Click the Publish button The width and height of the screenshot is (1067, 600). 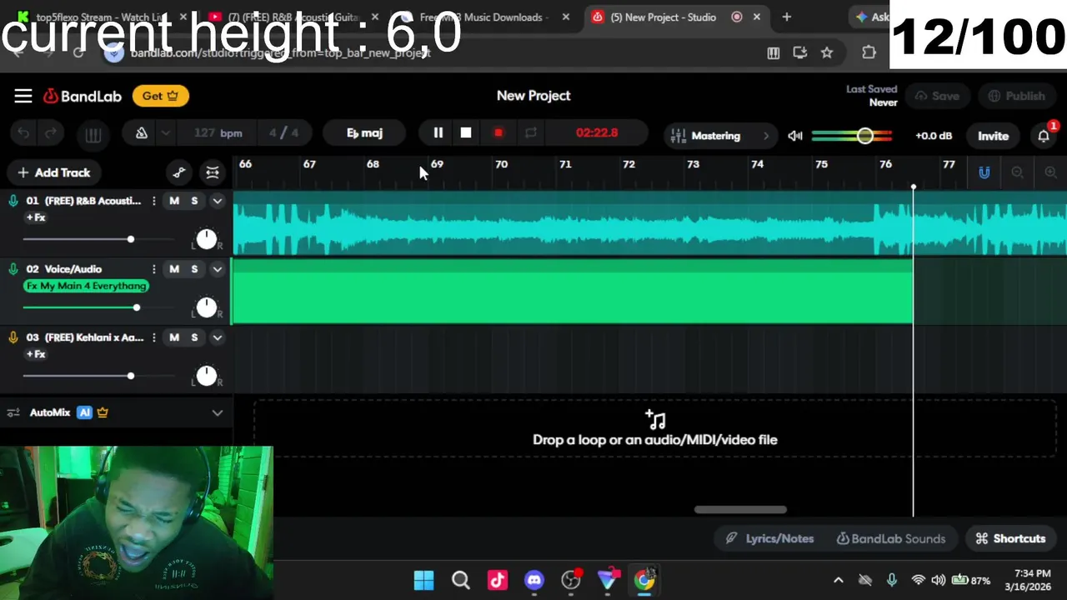click(1016, 96)
